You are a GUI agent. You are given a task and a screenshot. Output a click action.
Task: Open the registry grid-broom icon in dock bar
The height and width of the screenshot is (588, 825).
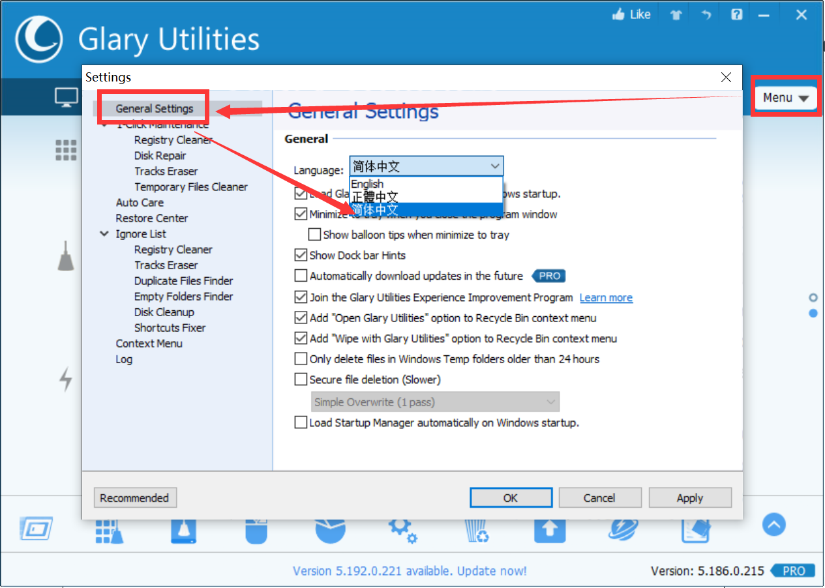[x=109, y=531]
